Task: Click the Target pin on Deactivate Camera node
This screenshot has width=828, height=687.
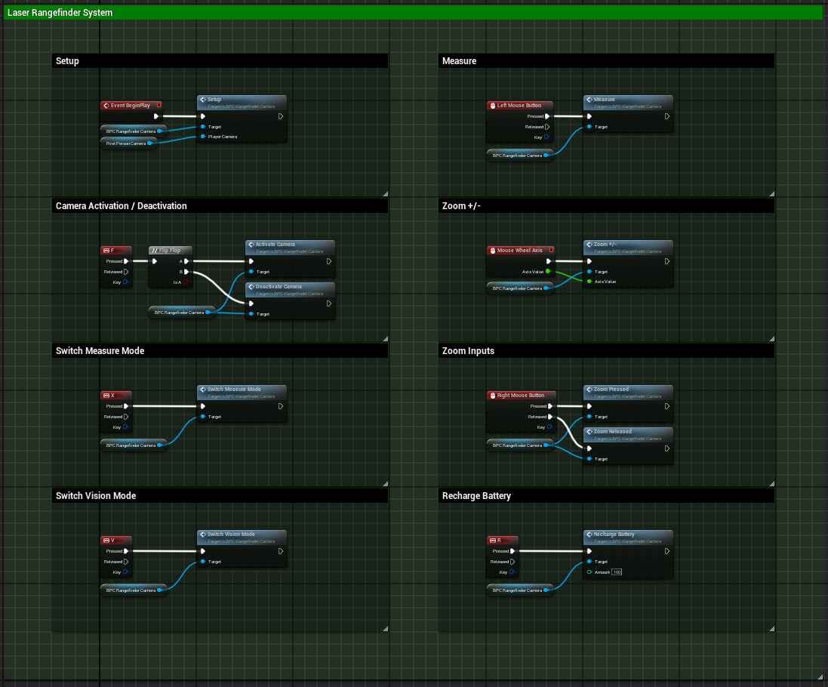Action: pyautogui.click(x=251, y=313)
